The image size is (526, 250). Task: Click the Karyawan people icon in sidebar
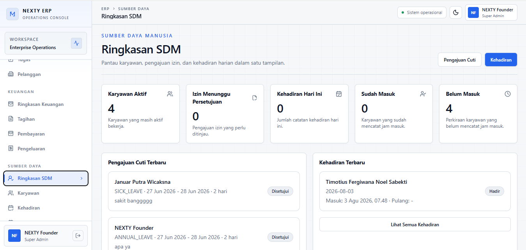(11, 193)
